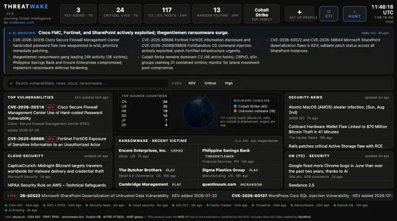Click the AI Briefing status dot in footer

(x=6, y=210)
